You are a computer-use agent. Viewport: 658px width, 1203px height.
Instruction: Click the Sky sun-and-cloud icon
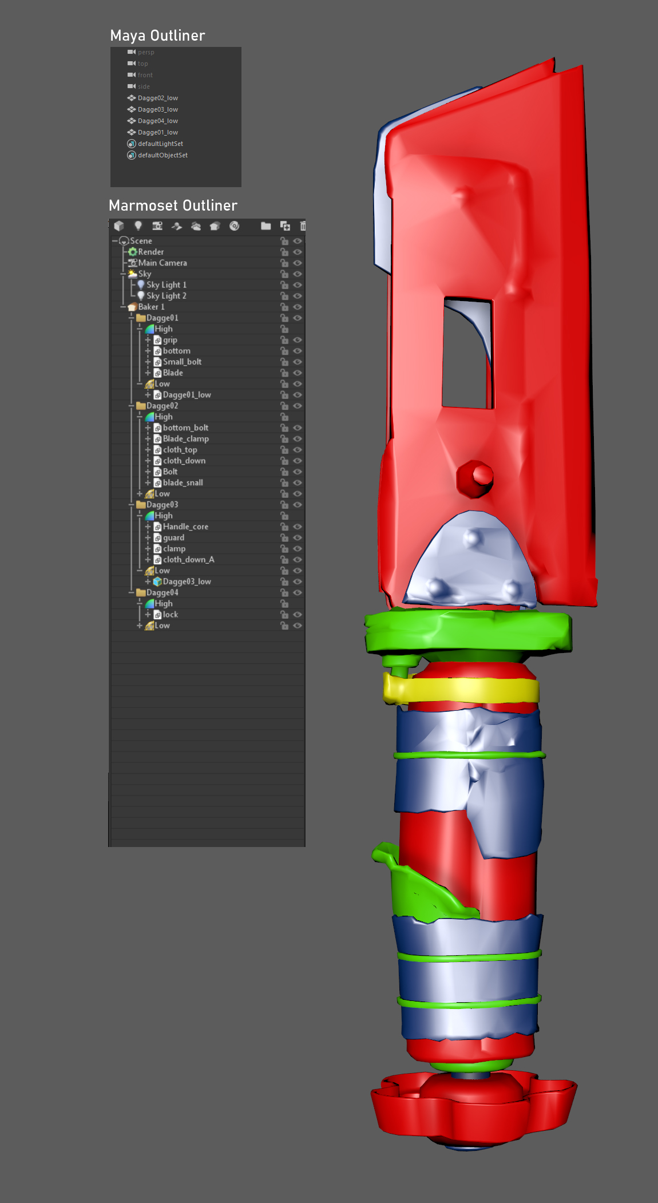pyautogui.click(x=133, y=274)
